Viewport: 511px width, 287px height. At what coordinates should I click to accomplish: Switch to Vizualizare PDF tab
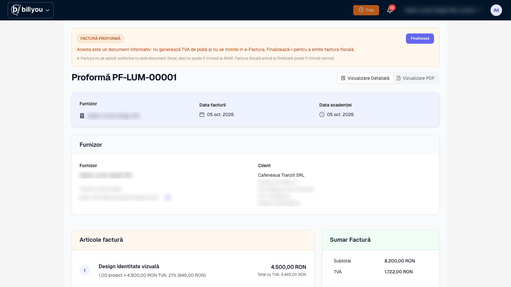[416, 78]
